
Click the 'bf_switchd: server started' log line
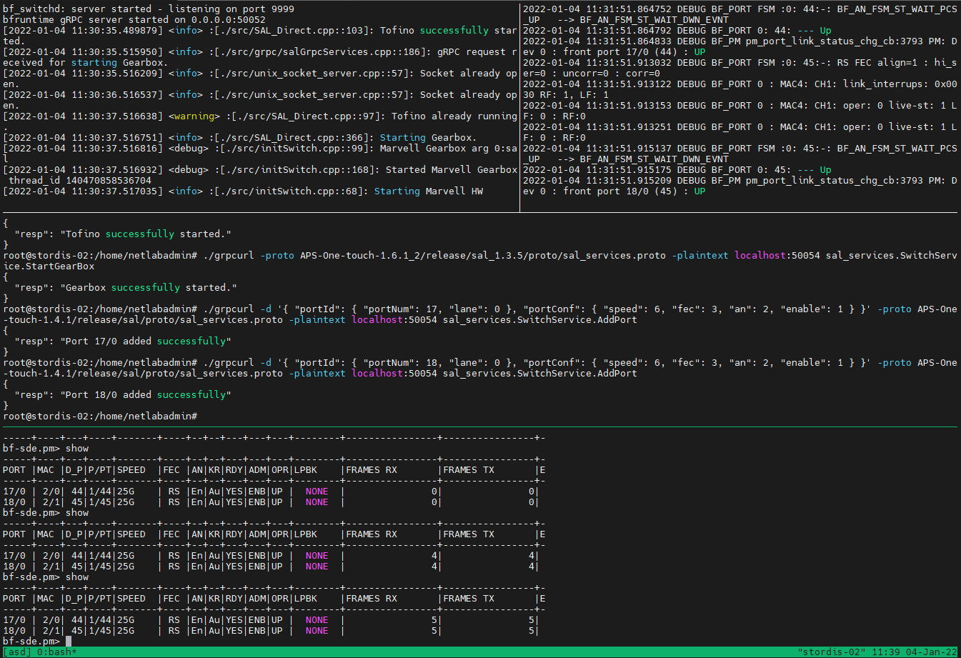[149, 9]
